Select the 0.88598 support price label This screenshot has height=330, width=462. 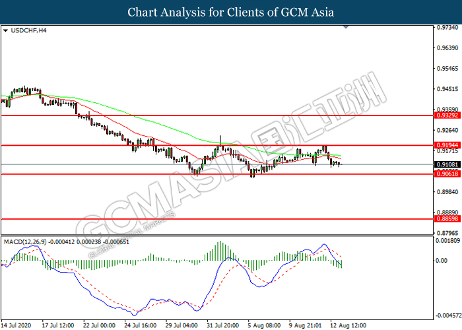pos(447,218)
